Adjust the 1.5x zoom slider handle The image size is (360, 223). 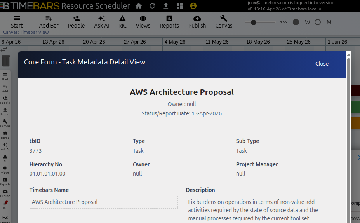(x=254, y=22)
